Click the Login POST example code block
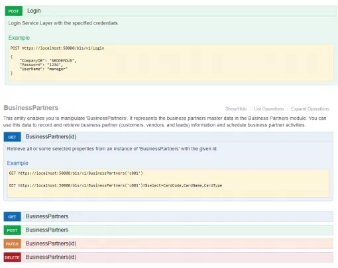The image size is (338, 268). click(x=171, y=63)
